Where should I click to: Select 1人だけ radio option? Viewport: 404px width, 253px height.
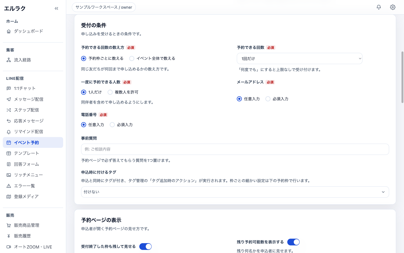pyautogui.click(x=84, y=92)
